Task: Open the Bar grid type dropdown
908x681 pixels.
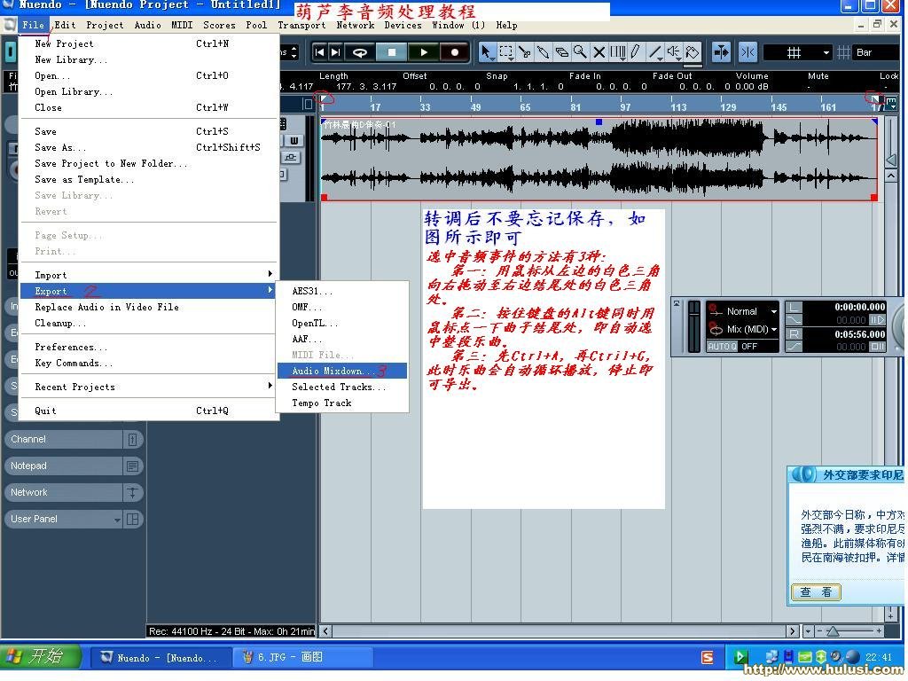Action: (877, 52)
